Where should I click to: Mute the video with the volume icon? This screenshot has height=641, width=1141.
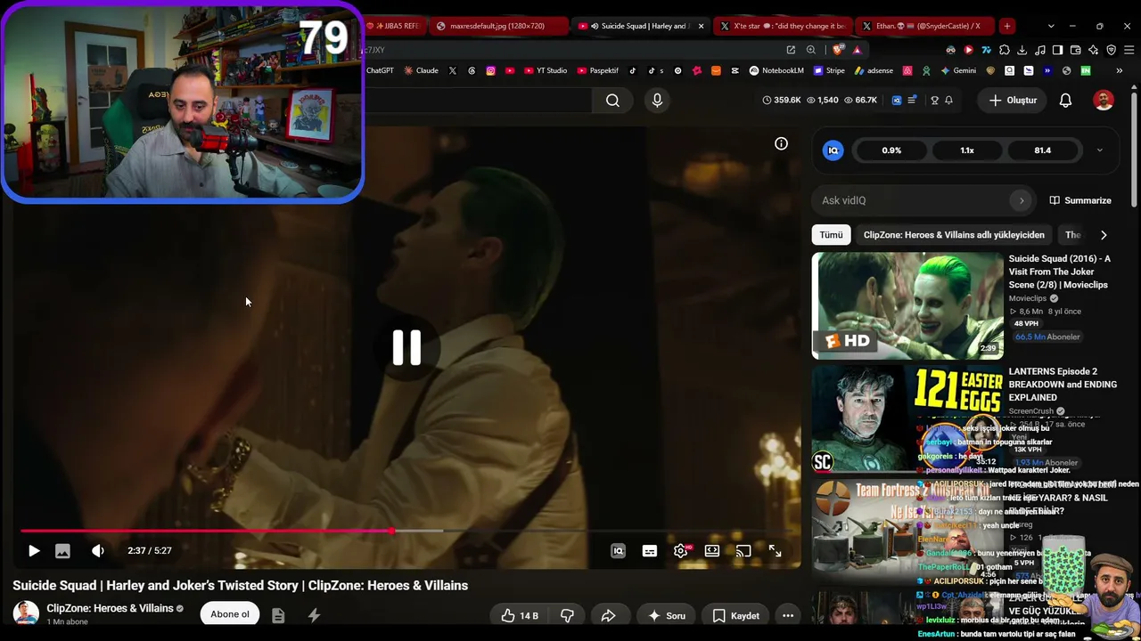[98, 551]
